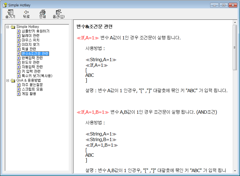Image resolution: width=240 pixels, height=176 pixels.
Task: Click the scroll down arrow of content pane
Action: tap(235, 171)
